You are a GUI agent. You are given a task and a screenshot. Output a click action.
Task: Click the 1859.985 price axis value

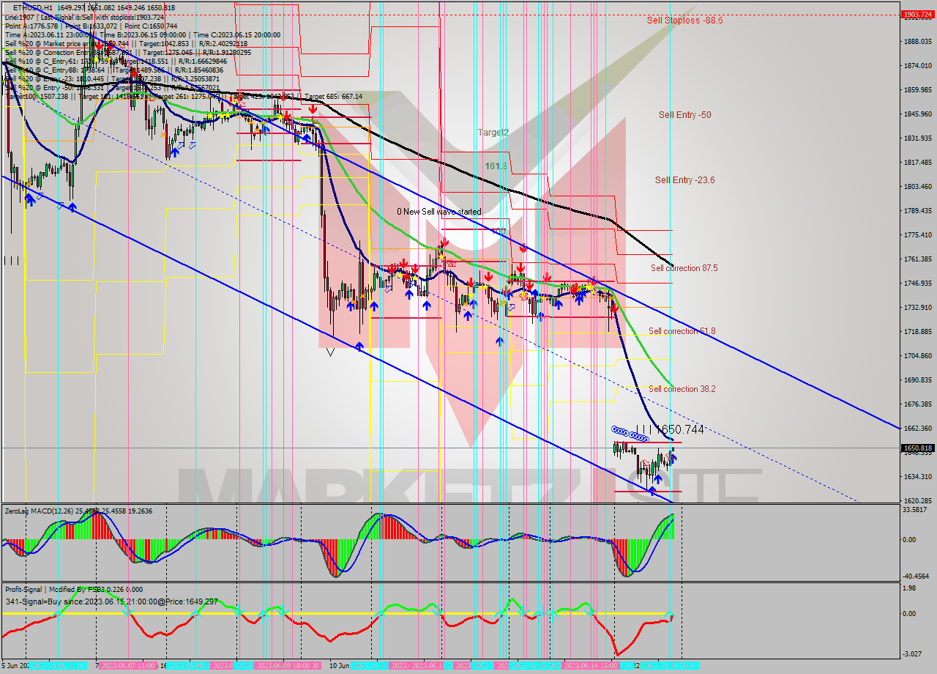917,90
